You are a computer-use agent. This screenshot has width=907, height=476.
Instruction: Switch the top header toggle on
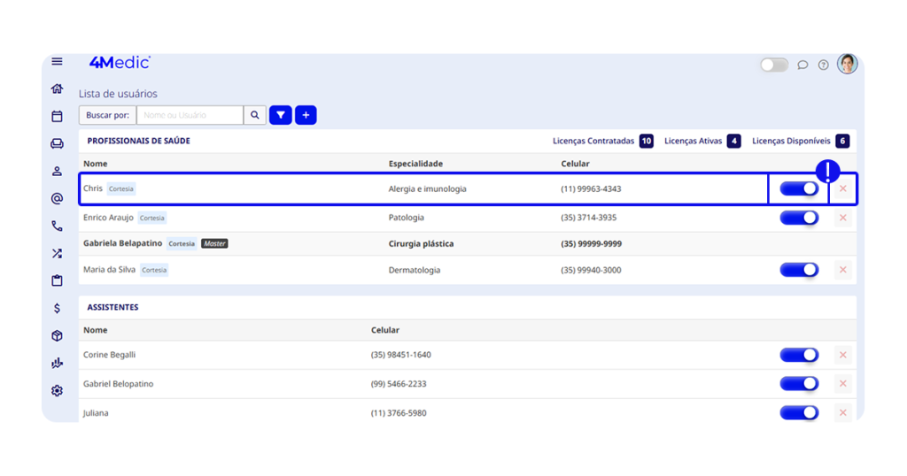(x=773, y=65)
